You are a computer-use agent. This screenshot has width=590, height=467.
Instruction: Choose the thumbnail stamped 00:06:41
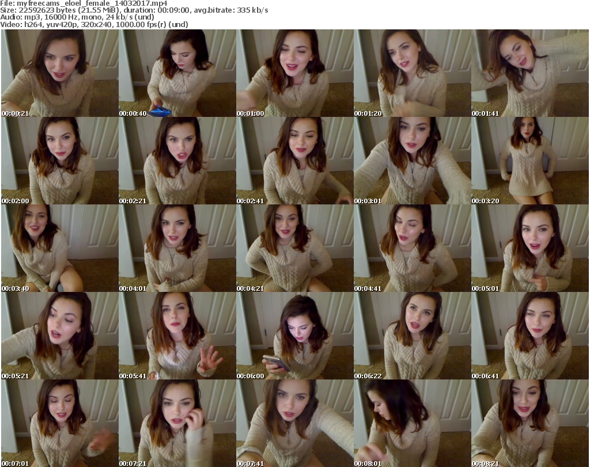[x=530, y=336]
